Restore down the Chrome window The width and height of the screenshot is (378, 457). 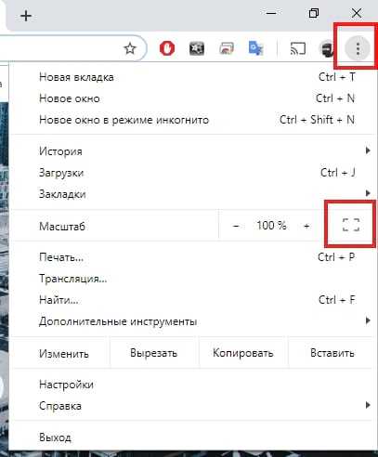(x=314, y=14)
